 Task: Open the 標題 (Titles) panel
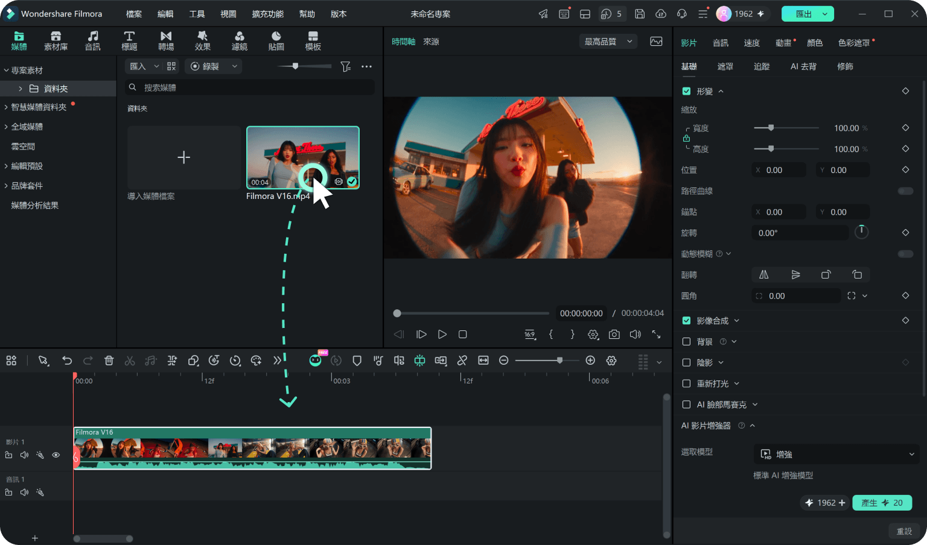click(x=129, y=41)
